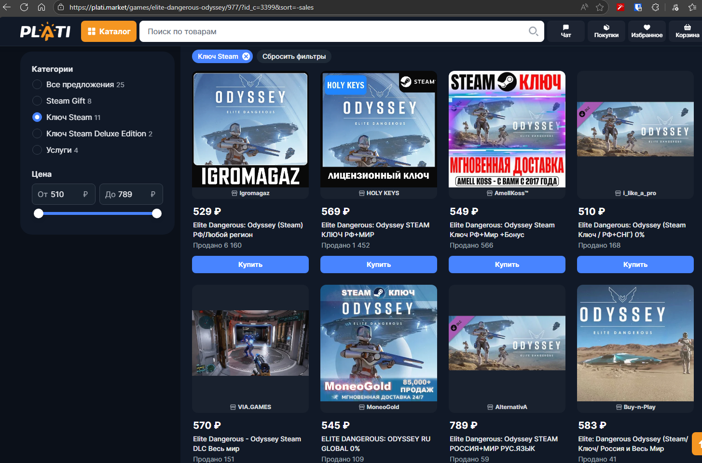Open title 'Elite Dangerous: Odyssey STEAM КЛЮЧ РФ+МИР'
Viewport: 702px width, 463px height.
pos(375,230)
